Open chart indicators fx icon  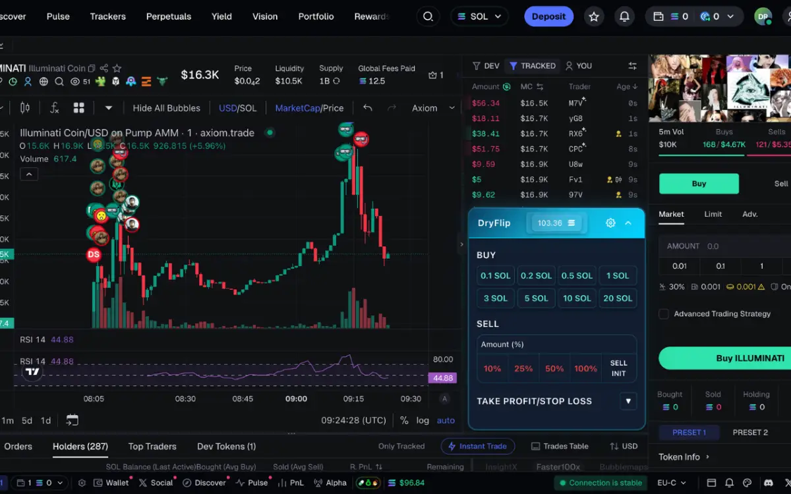click(55, 108)
